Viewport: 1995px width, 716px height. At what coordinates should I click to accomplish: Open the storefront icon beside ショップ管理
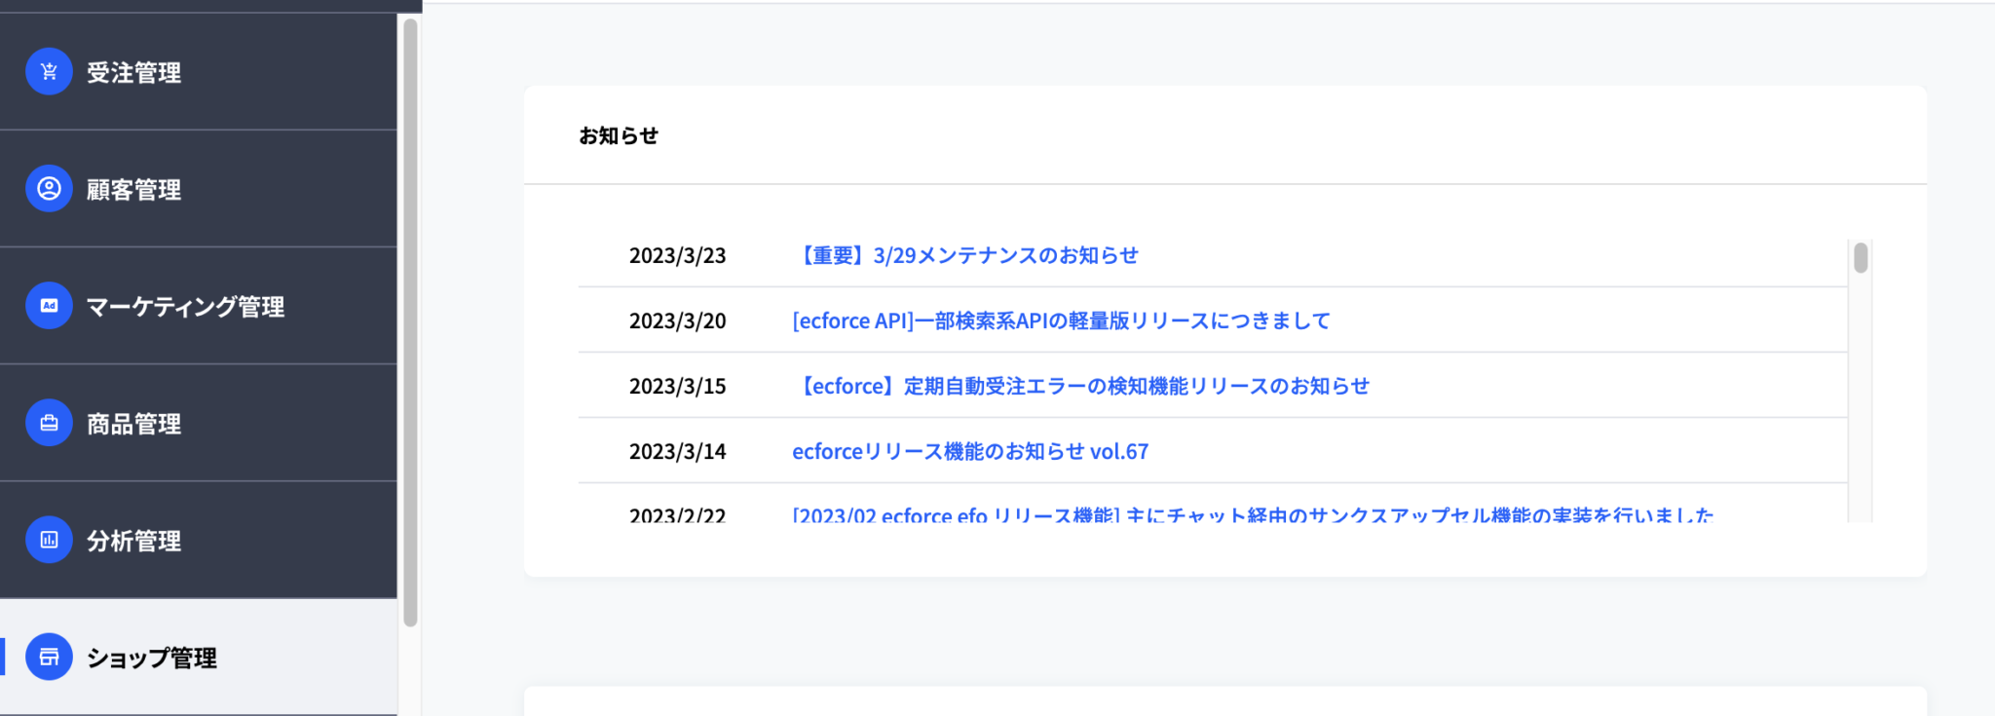coord(49,657)
